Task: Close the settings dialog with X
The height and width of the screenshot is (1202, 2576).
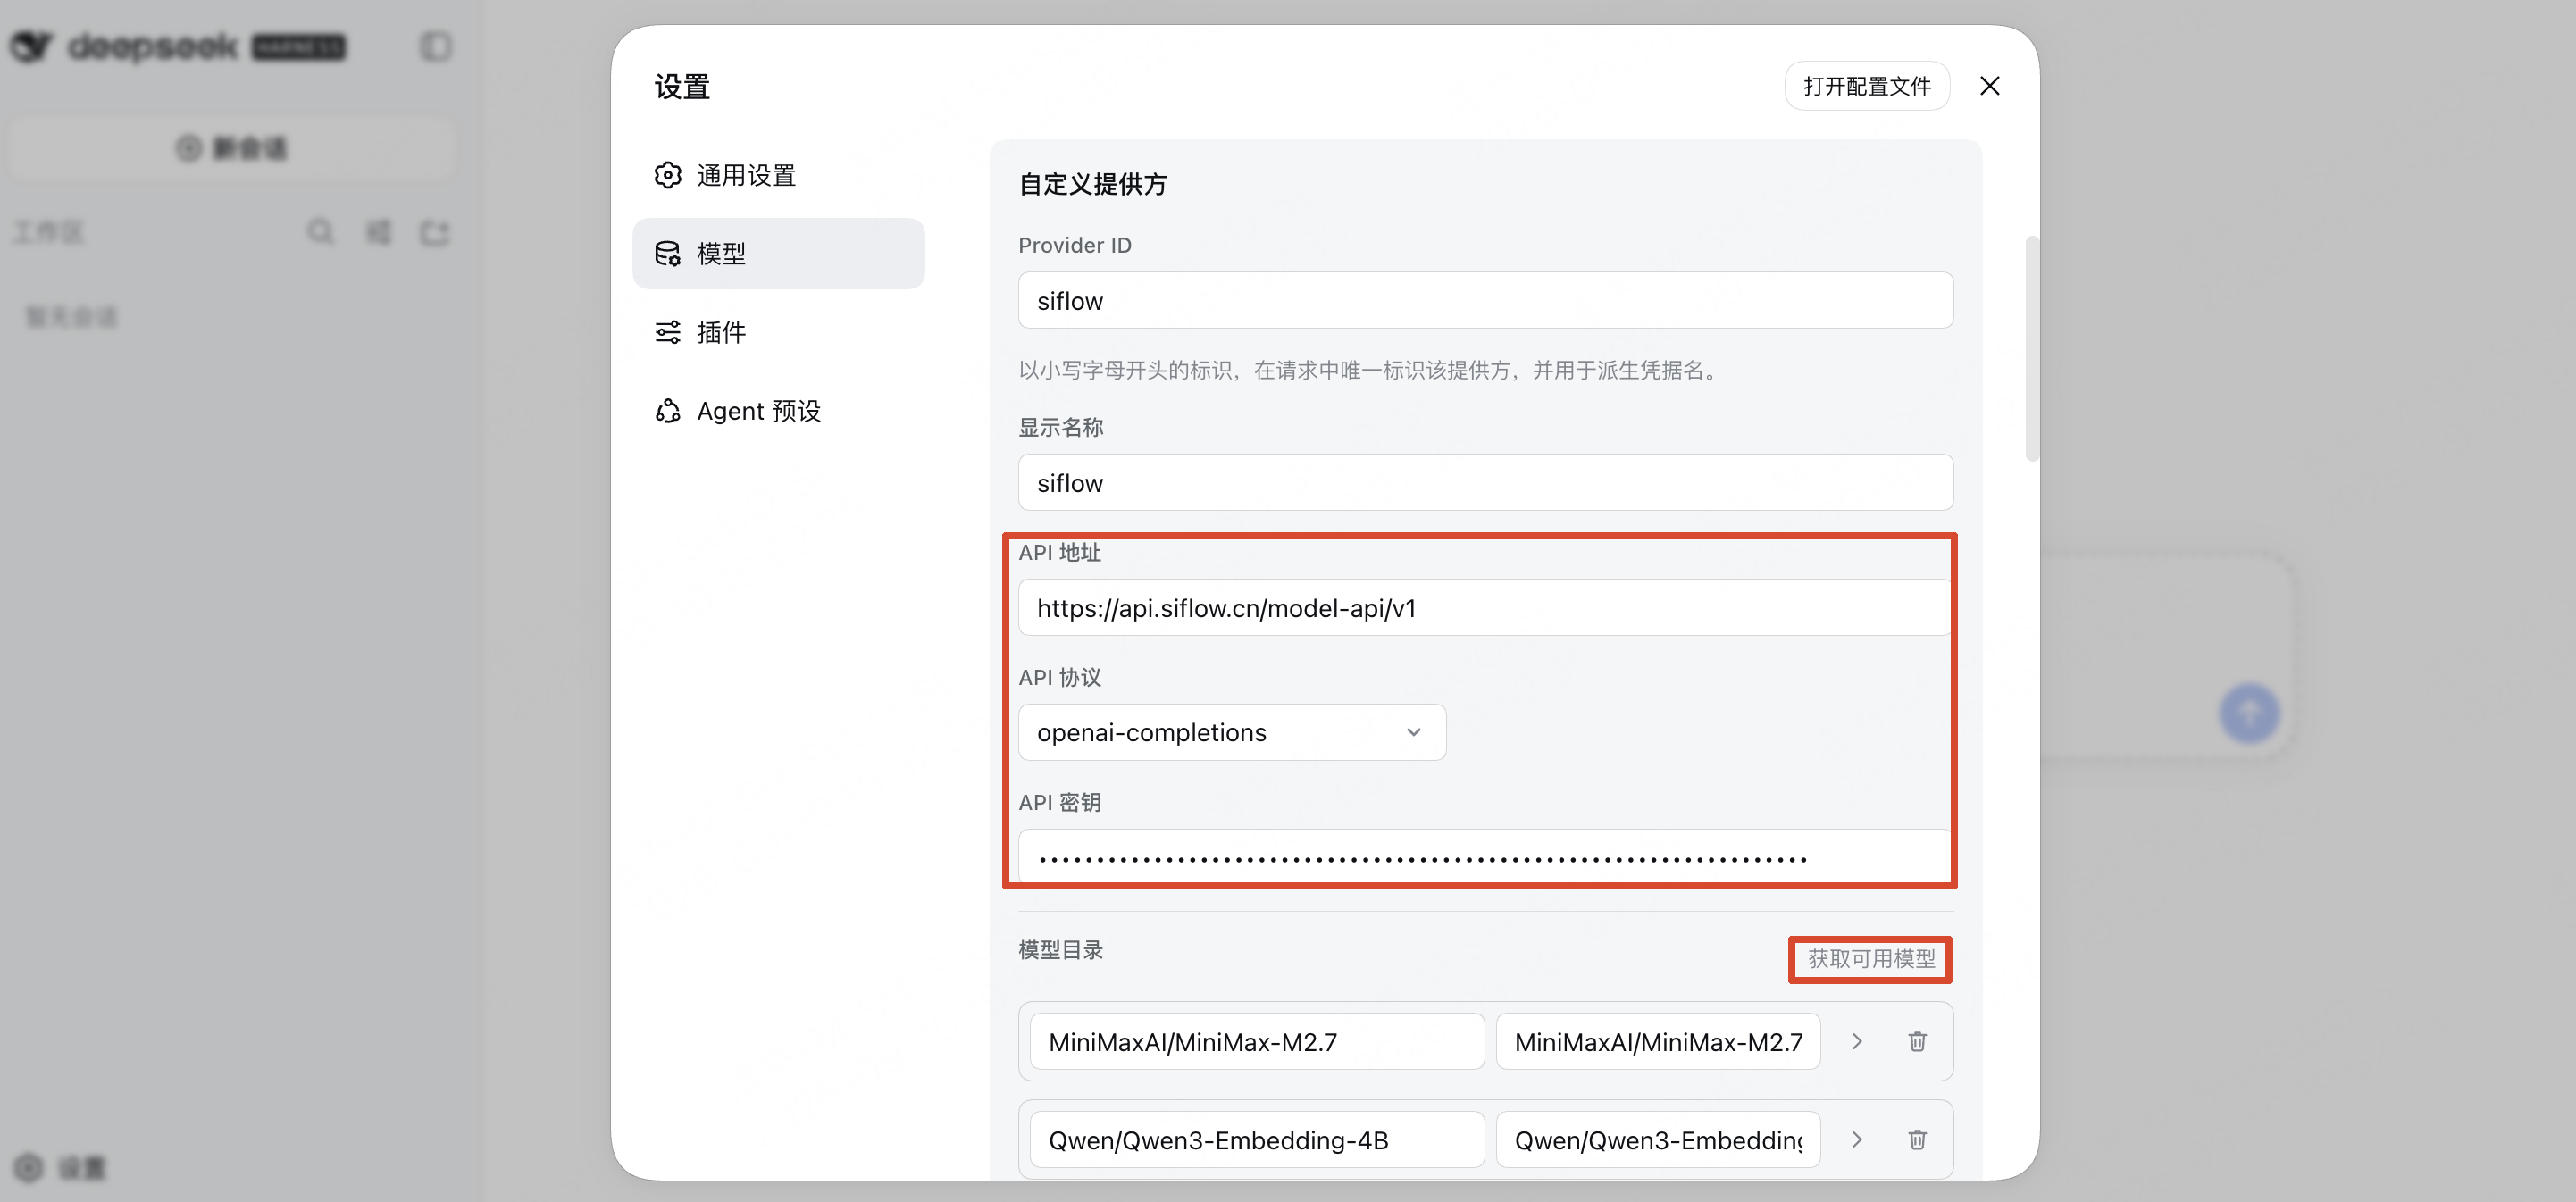Action: click(1989, 86)
